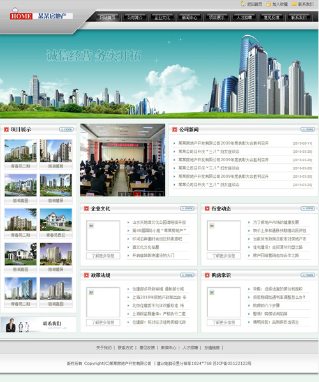Click red icon beside 项目展示 heading
319x382 pixels.
click(x=6, y=129)
